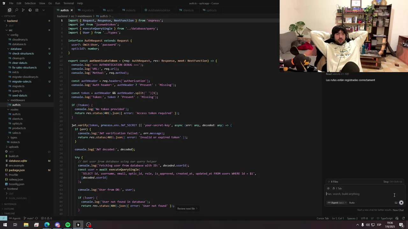
Task: Expand the types folder
Action: 14,137
